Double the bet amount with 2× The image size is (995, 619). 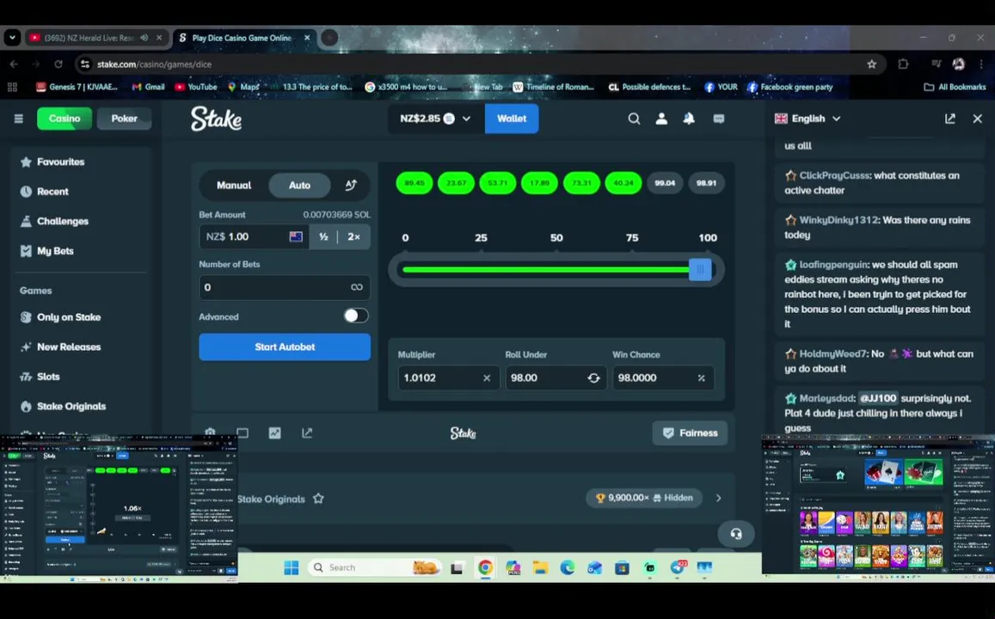point(353,236)
